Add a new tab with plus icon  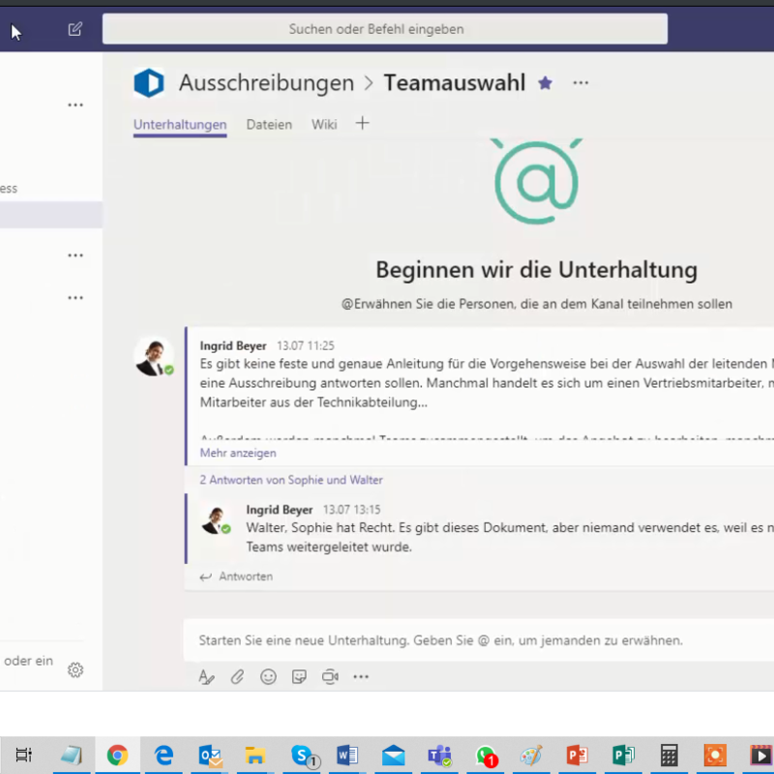point(362,124)
